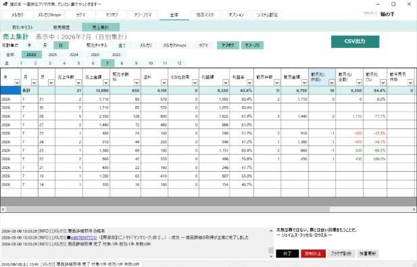The height and width of the screenshot is (267, 417).
Task: Select 全体 in the year filter row
Action: [x=10, y=55]
